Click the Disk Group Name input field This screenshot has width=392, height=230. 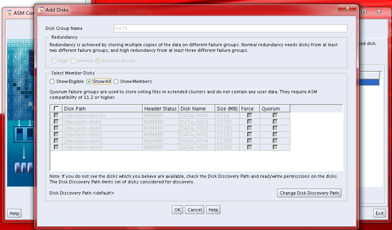pyautogui.click(x=230, y=28)
